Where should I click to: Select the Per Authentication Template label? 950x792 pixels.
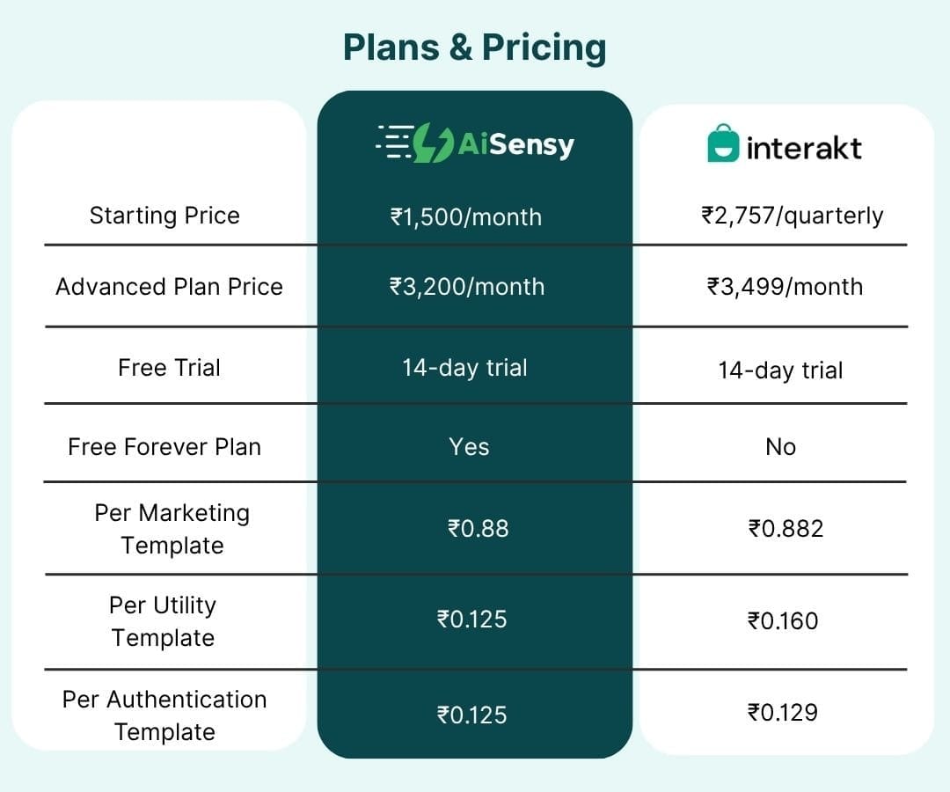click(164, 715)
